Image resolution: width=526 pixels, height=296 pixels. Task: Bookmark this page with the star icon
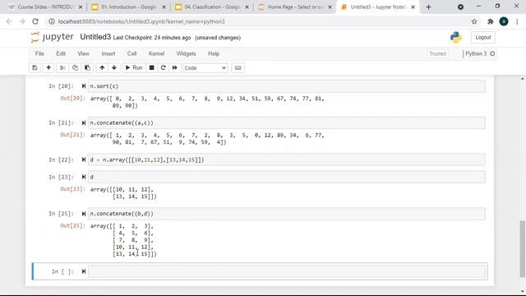click(x=474, y=21)
